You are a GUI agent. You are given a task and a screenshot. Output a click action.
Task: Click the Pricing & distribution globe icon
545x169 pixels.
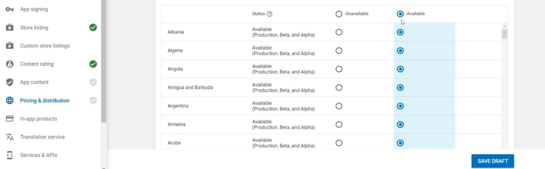click(10, 100)
